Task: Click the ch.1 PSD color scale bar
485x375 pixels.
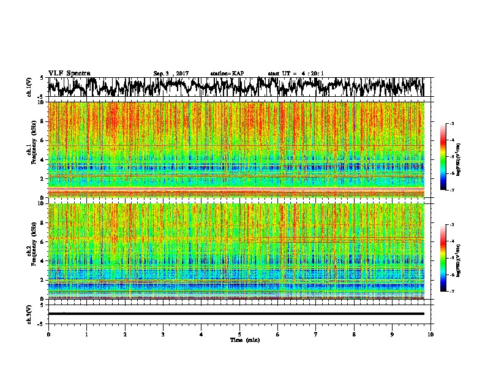Action: (443, 157)
